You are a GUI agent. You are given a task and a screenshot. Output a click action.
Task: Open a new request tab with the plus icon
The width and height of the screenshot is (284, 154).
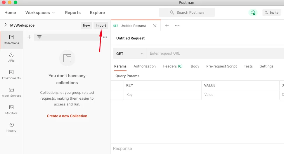click(167, 25)
